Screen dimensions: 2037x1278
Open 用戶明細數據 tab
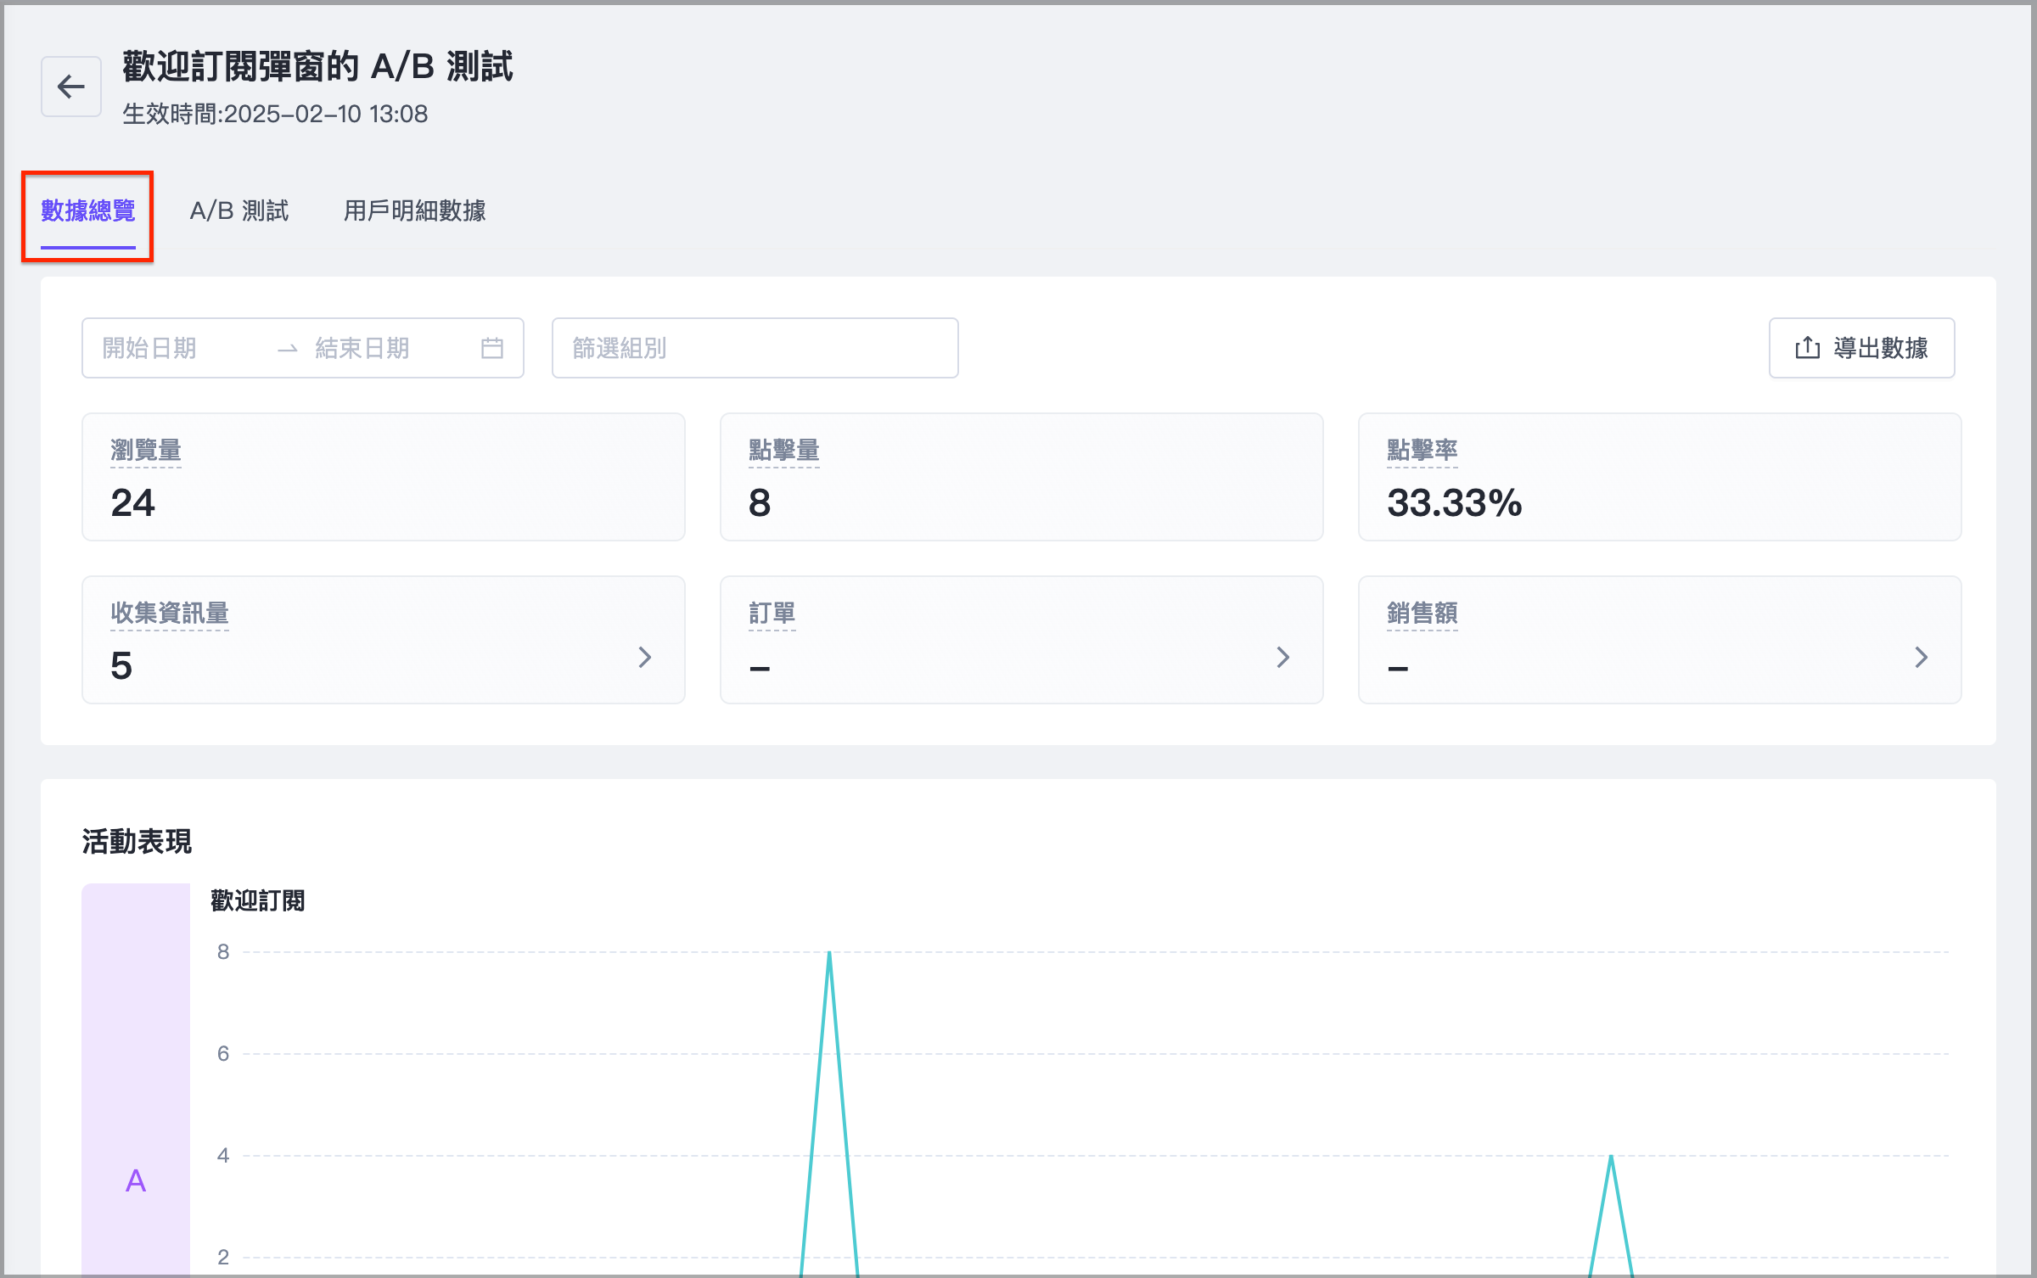[414, 210]
